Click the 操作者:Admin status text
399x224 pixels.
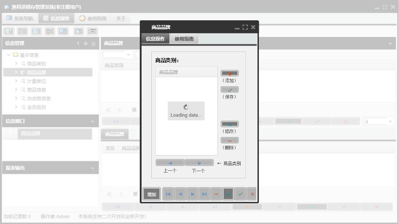pyautogui.click(x=55, y=217)
